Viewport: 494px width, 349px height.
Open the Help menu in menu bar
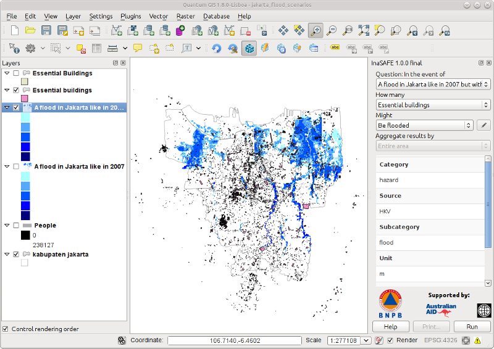[x=244, y=16]
